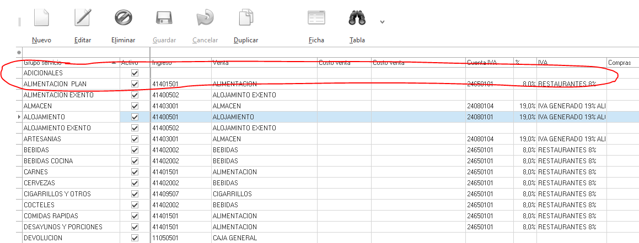Sort by the Ingreso column header
The width and height of the screenshot is (639, 243).
pyautogui.click(x=180, y=63)
